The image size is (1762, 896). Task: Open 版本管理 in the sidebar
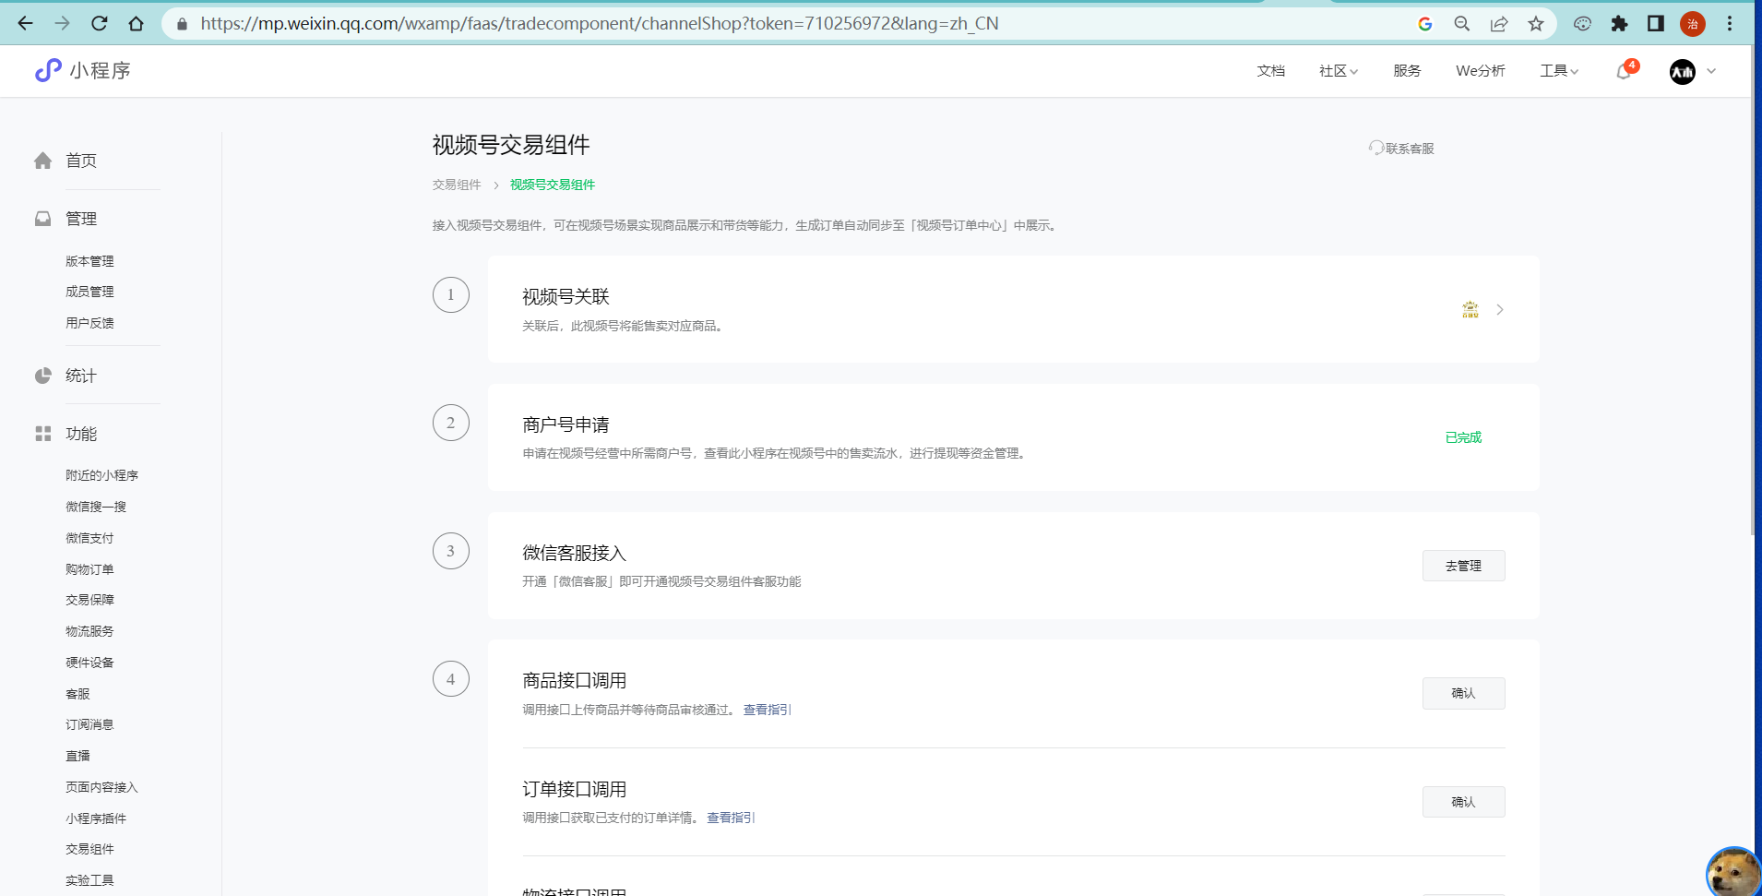coord(89,261)
